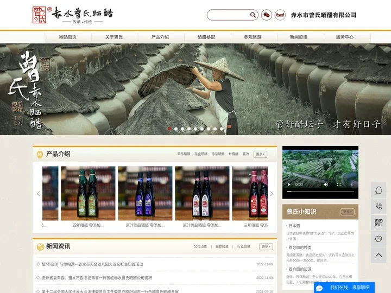Filter products by 珍品晒醋
This screenshot has width=391, height=293.
coord(218,154)
